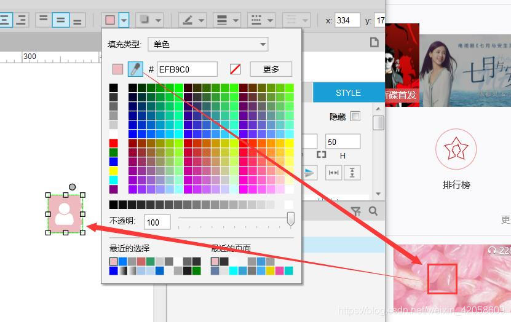The height and width of the screenshot is (322, 511).
Task: Click the style panel scrollbar down arrow
Action: (378, 194)
